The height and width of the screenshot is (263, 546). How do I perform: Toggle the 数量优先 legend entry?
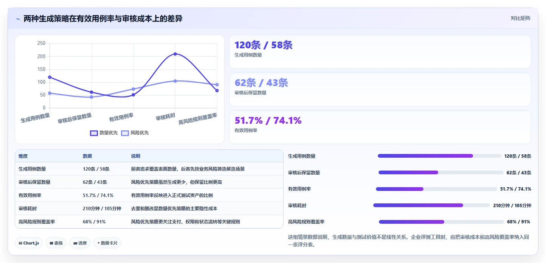pyautogui.click(x=104, y=133)
